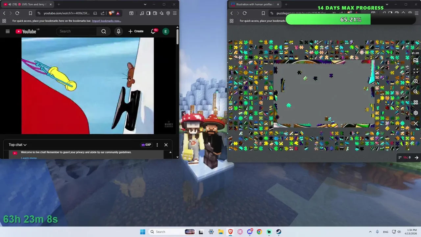Open tab search dropdown in YouTube window
The height and width of the screenshot is (237, 421).
(x=145, y=4)
